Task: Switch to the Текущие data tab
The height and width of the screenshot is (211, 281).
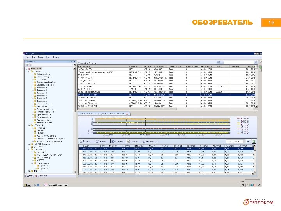Action: (87, 141)
